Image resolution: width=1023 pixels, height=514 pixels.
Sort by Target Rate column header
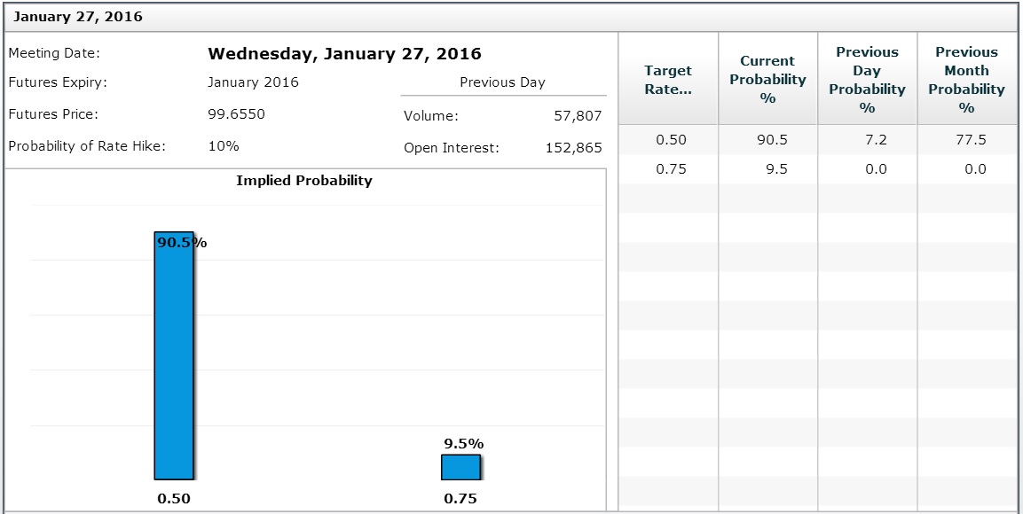pyautogui.click(x=668, y=80)
